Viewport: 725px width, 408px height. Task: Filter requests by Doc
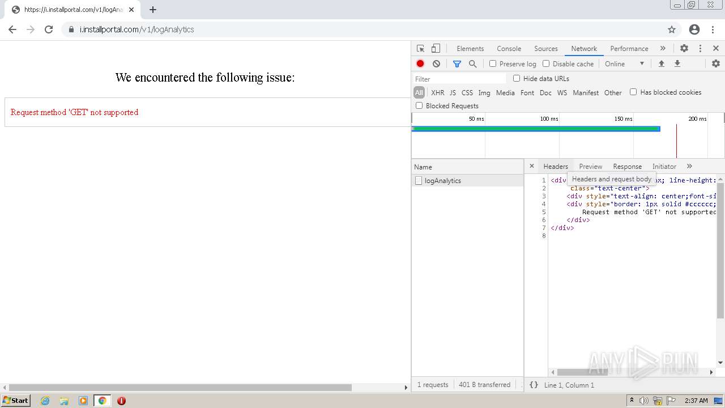tap(545, 92)
